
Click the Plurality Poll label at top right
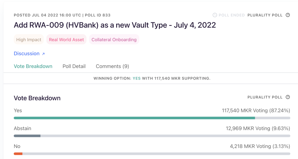tap(265, 15)
